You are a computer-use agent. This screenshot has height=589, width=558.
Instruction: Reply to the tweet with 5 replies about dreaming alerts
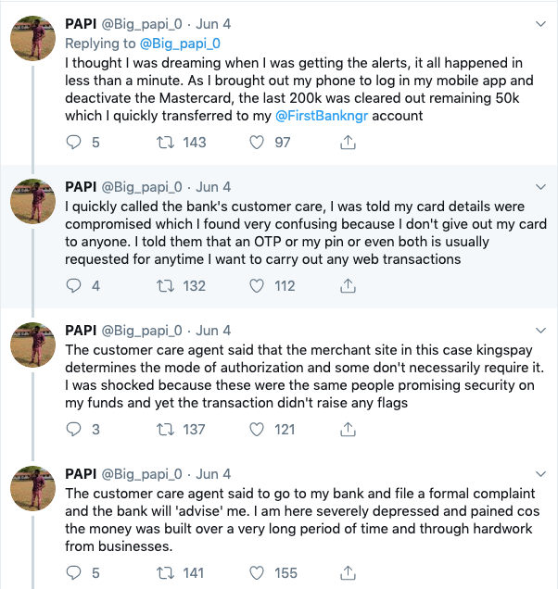(77, 142)
